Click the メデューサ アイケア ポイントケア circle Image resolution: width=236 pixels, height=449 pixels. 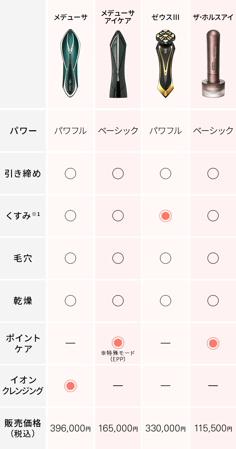point(118,342)
